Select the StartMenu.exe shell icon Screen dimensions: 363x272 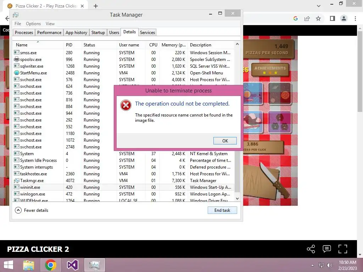click(16, 73)
